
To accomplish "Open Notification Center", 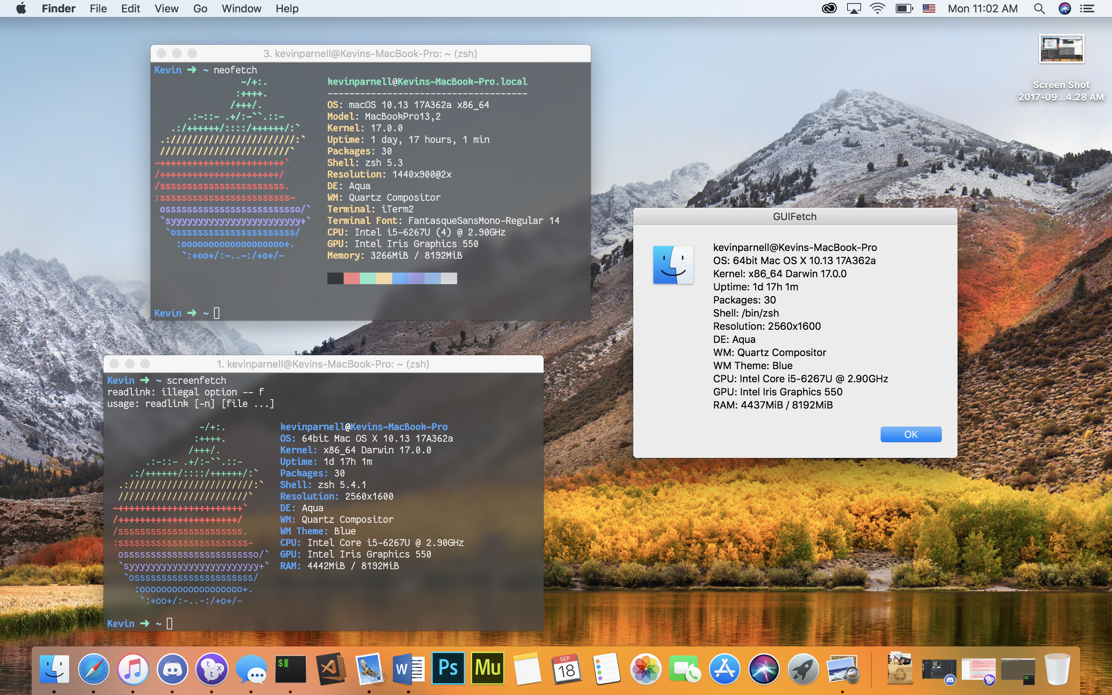I will click(x=1087, y=8).
